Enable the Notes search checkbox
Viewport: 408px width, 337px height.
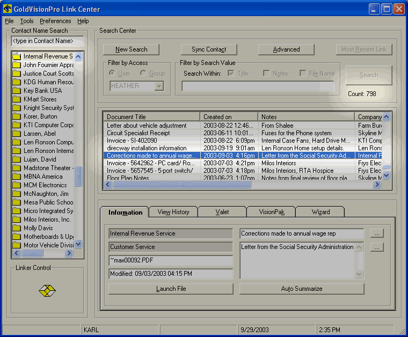[x=266, y=74]
